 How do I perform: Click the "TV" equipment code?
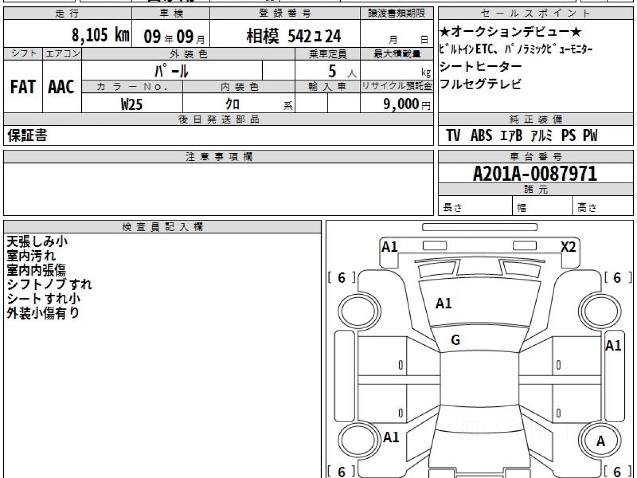pyautogui.click(x=453, y=135)
